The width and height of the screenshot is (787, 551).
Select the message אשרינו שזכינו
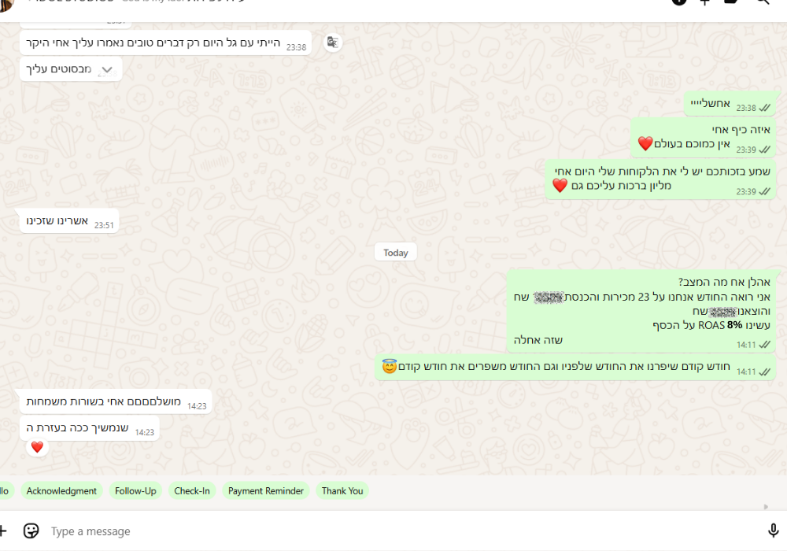point(69,221)
